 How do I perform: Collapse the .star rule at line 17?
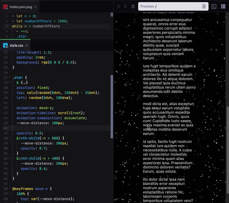point(11,78)
